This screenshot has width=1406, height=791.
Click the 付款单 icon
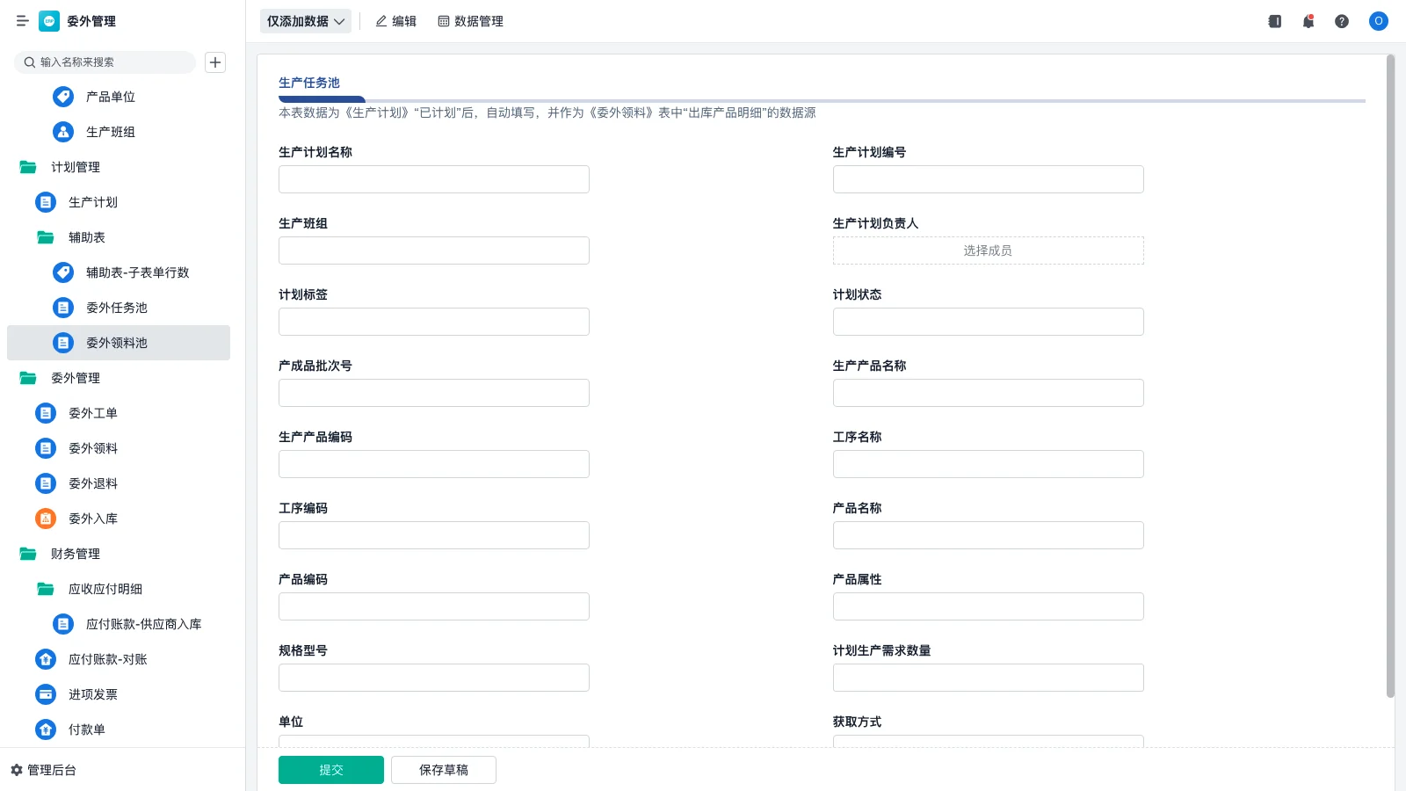coord(46,729)
